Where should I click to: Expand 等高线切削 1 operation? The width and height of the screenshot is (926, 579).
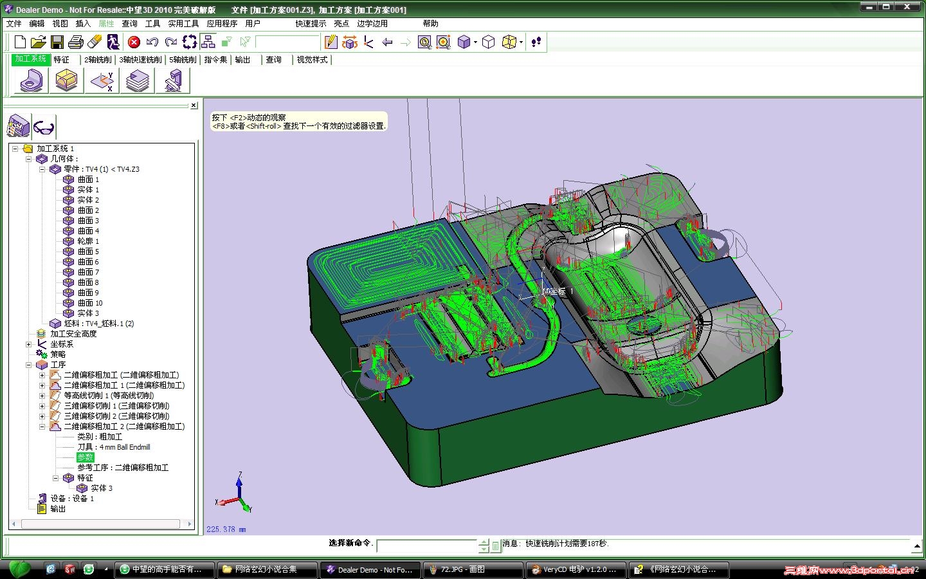click(42, 396)
